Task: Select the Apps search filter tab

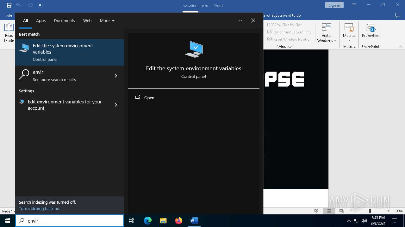Action: (41, 20)
